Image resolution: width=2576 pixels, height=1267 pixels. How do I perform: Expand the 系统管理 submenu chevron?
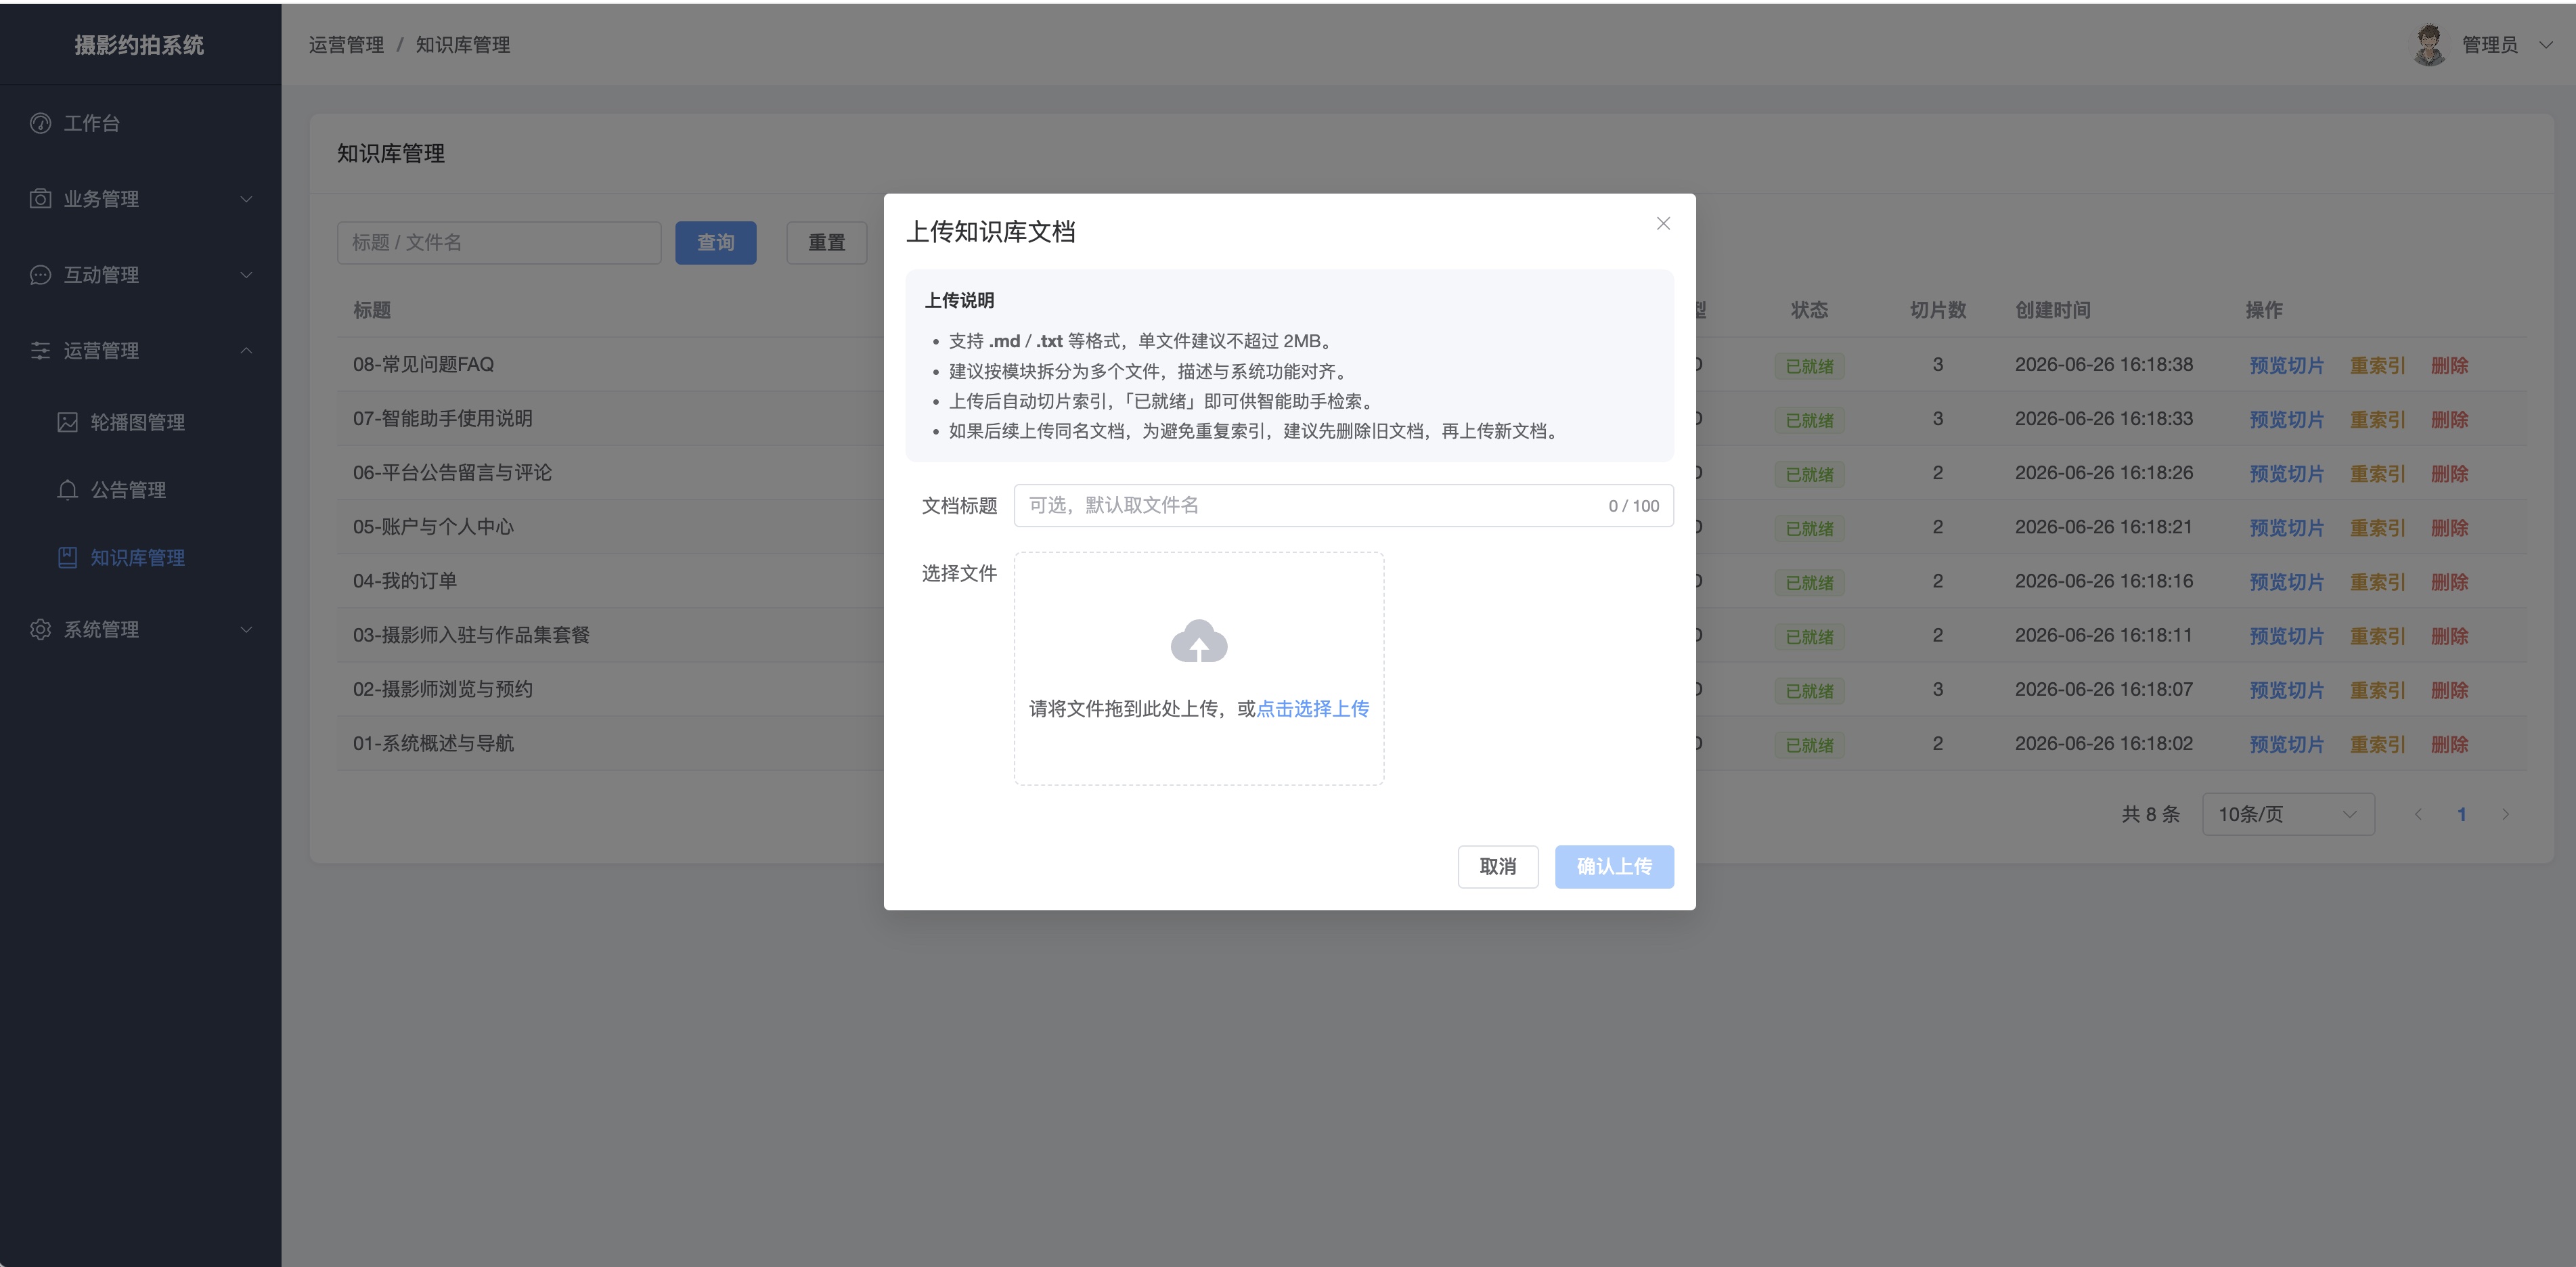(x=246, y=630)
